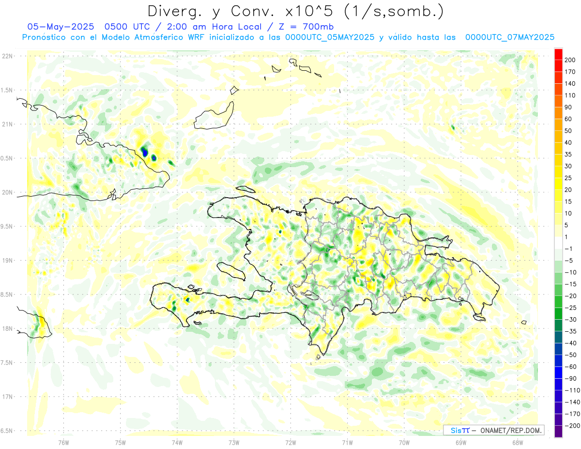
Task: Click the '17N' latitude label
Action: 7,397
